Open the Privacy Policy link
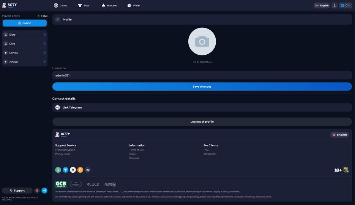Screen dimensions: 355x205 pos(63,154)
